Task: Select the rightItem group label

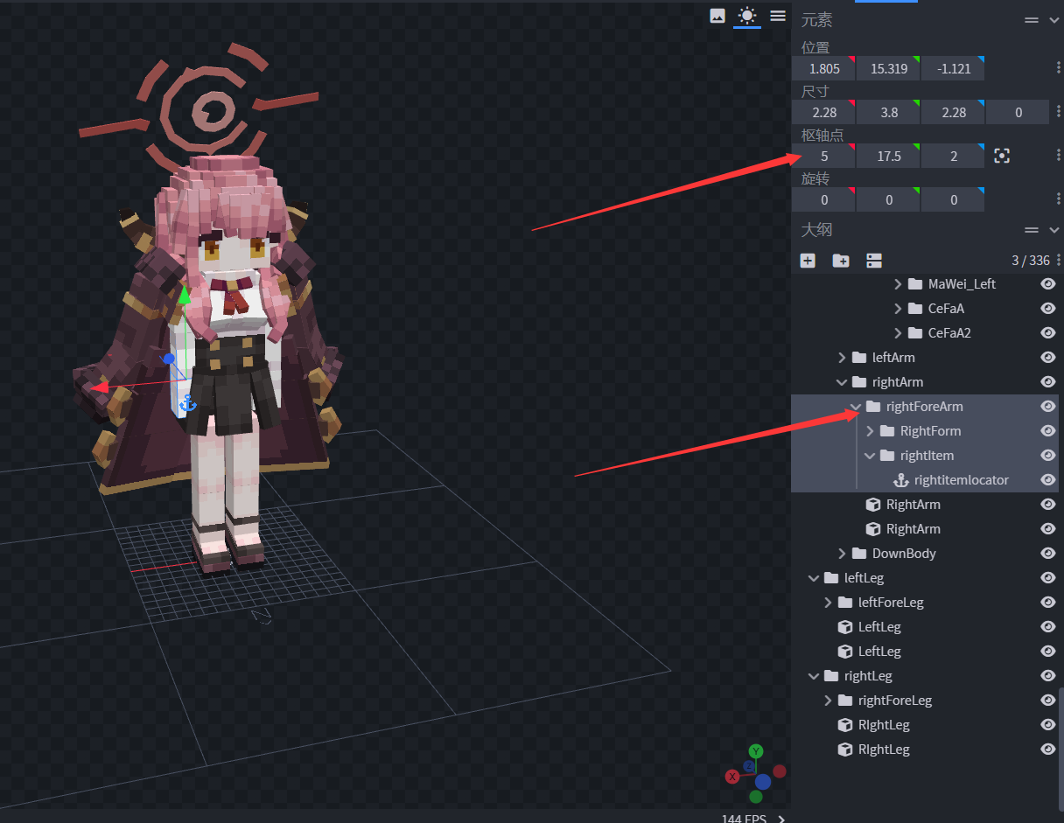Action: [x=927, y=456]
